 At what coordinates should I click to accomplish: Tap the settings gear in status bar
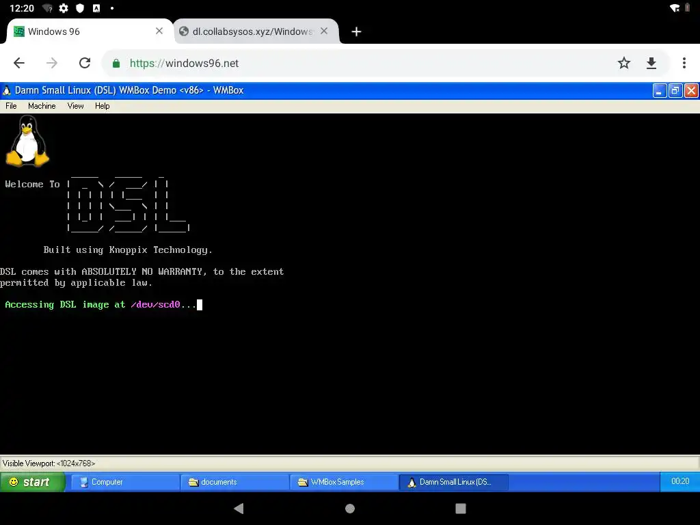click(x=64, y=8)
